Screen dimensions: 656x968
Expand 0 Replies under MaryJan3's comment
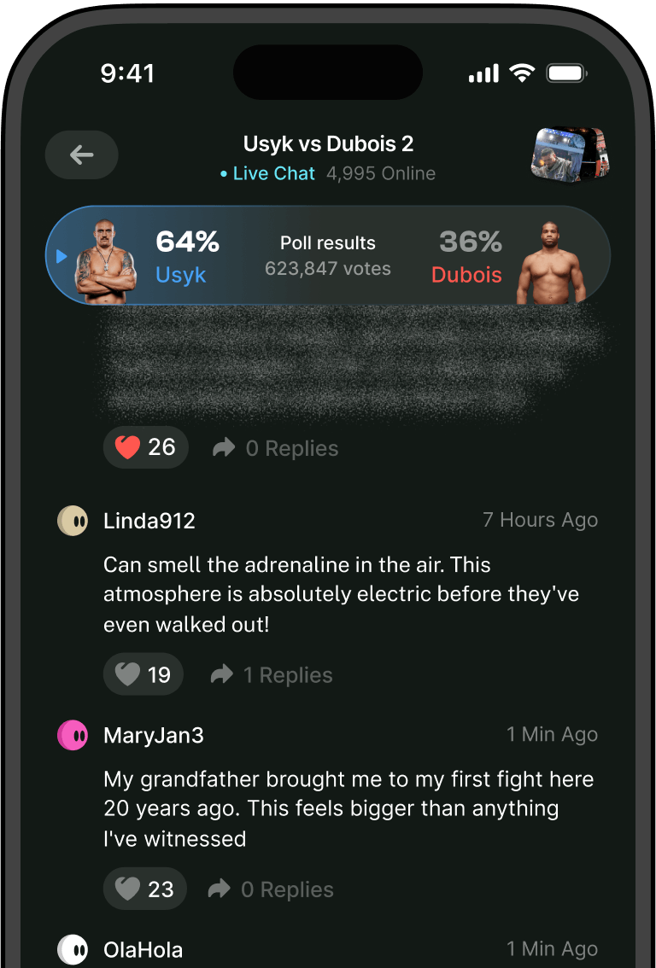[x=287, y=889]
